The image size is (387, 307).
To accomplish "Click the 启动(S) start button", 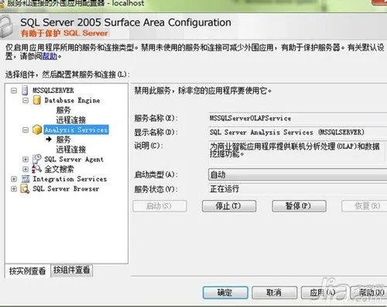I will tap(159, 206).
